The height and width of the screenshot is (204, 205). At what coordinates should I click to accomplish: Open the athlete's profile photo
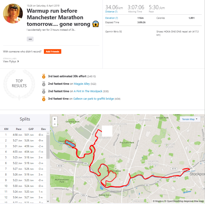(13, 13)
